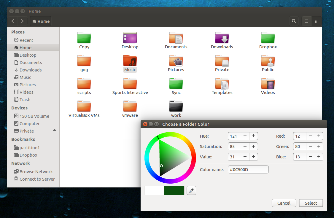Decrease Red with the minus stepper
This screenshot has height=218, width=334.
310,136
